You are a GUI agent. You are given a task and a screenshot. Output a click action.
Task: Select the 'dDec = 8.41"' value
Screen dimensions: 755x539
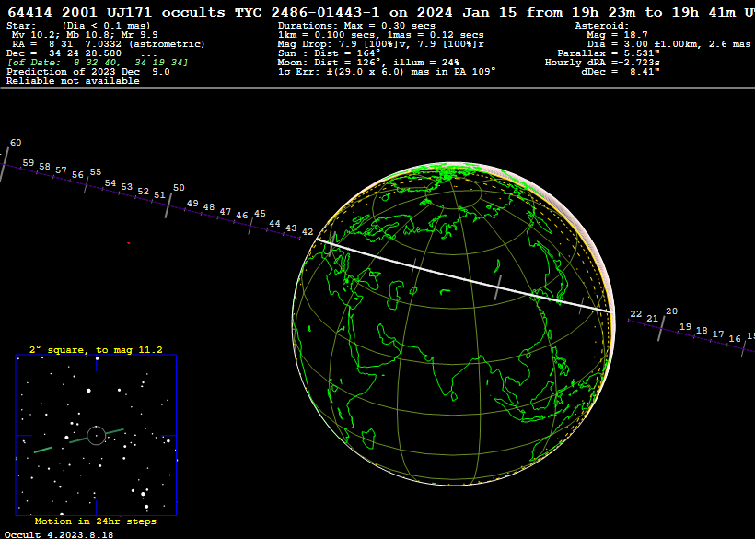point(621,72)
